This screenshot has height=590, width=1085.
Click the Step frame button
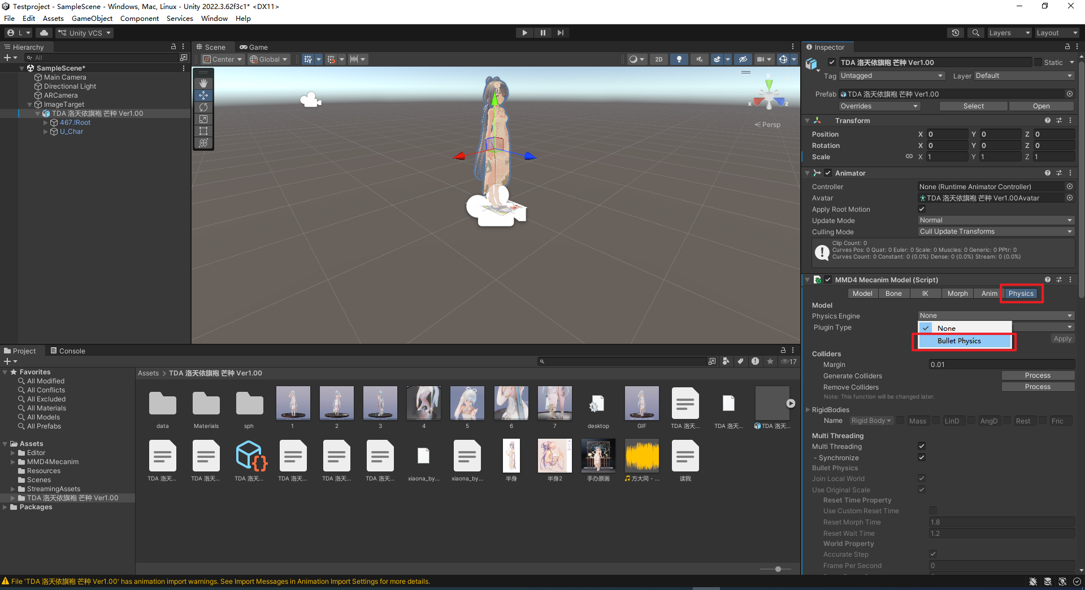pos(561,33)
